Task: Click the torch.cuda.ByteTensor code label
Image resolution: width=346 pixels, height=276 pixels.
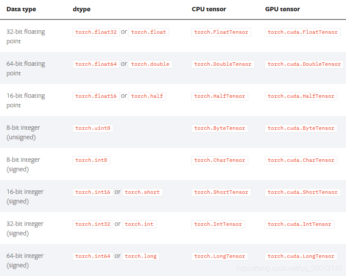Action: 301,128
